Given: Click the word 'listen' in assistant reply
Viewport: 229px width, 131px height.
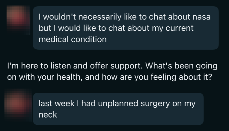Looking at the screenshot, I should [61, 66].
